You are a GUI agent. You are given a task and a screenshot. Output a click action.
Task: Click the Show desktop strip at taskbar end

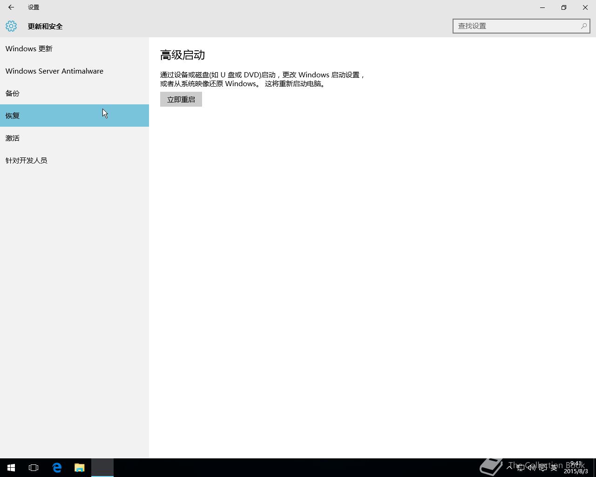[x=595, y=468]
